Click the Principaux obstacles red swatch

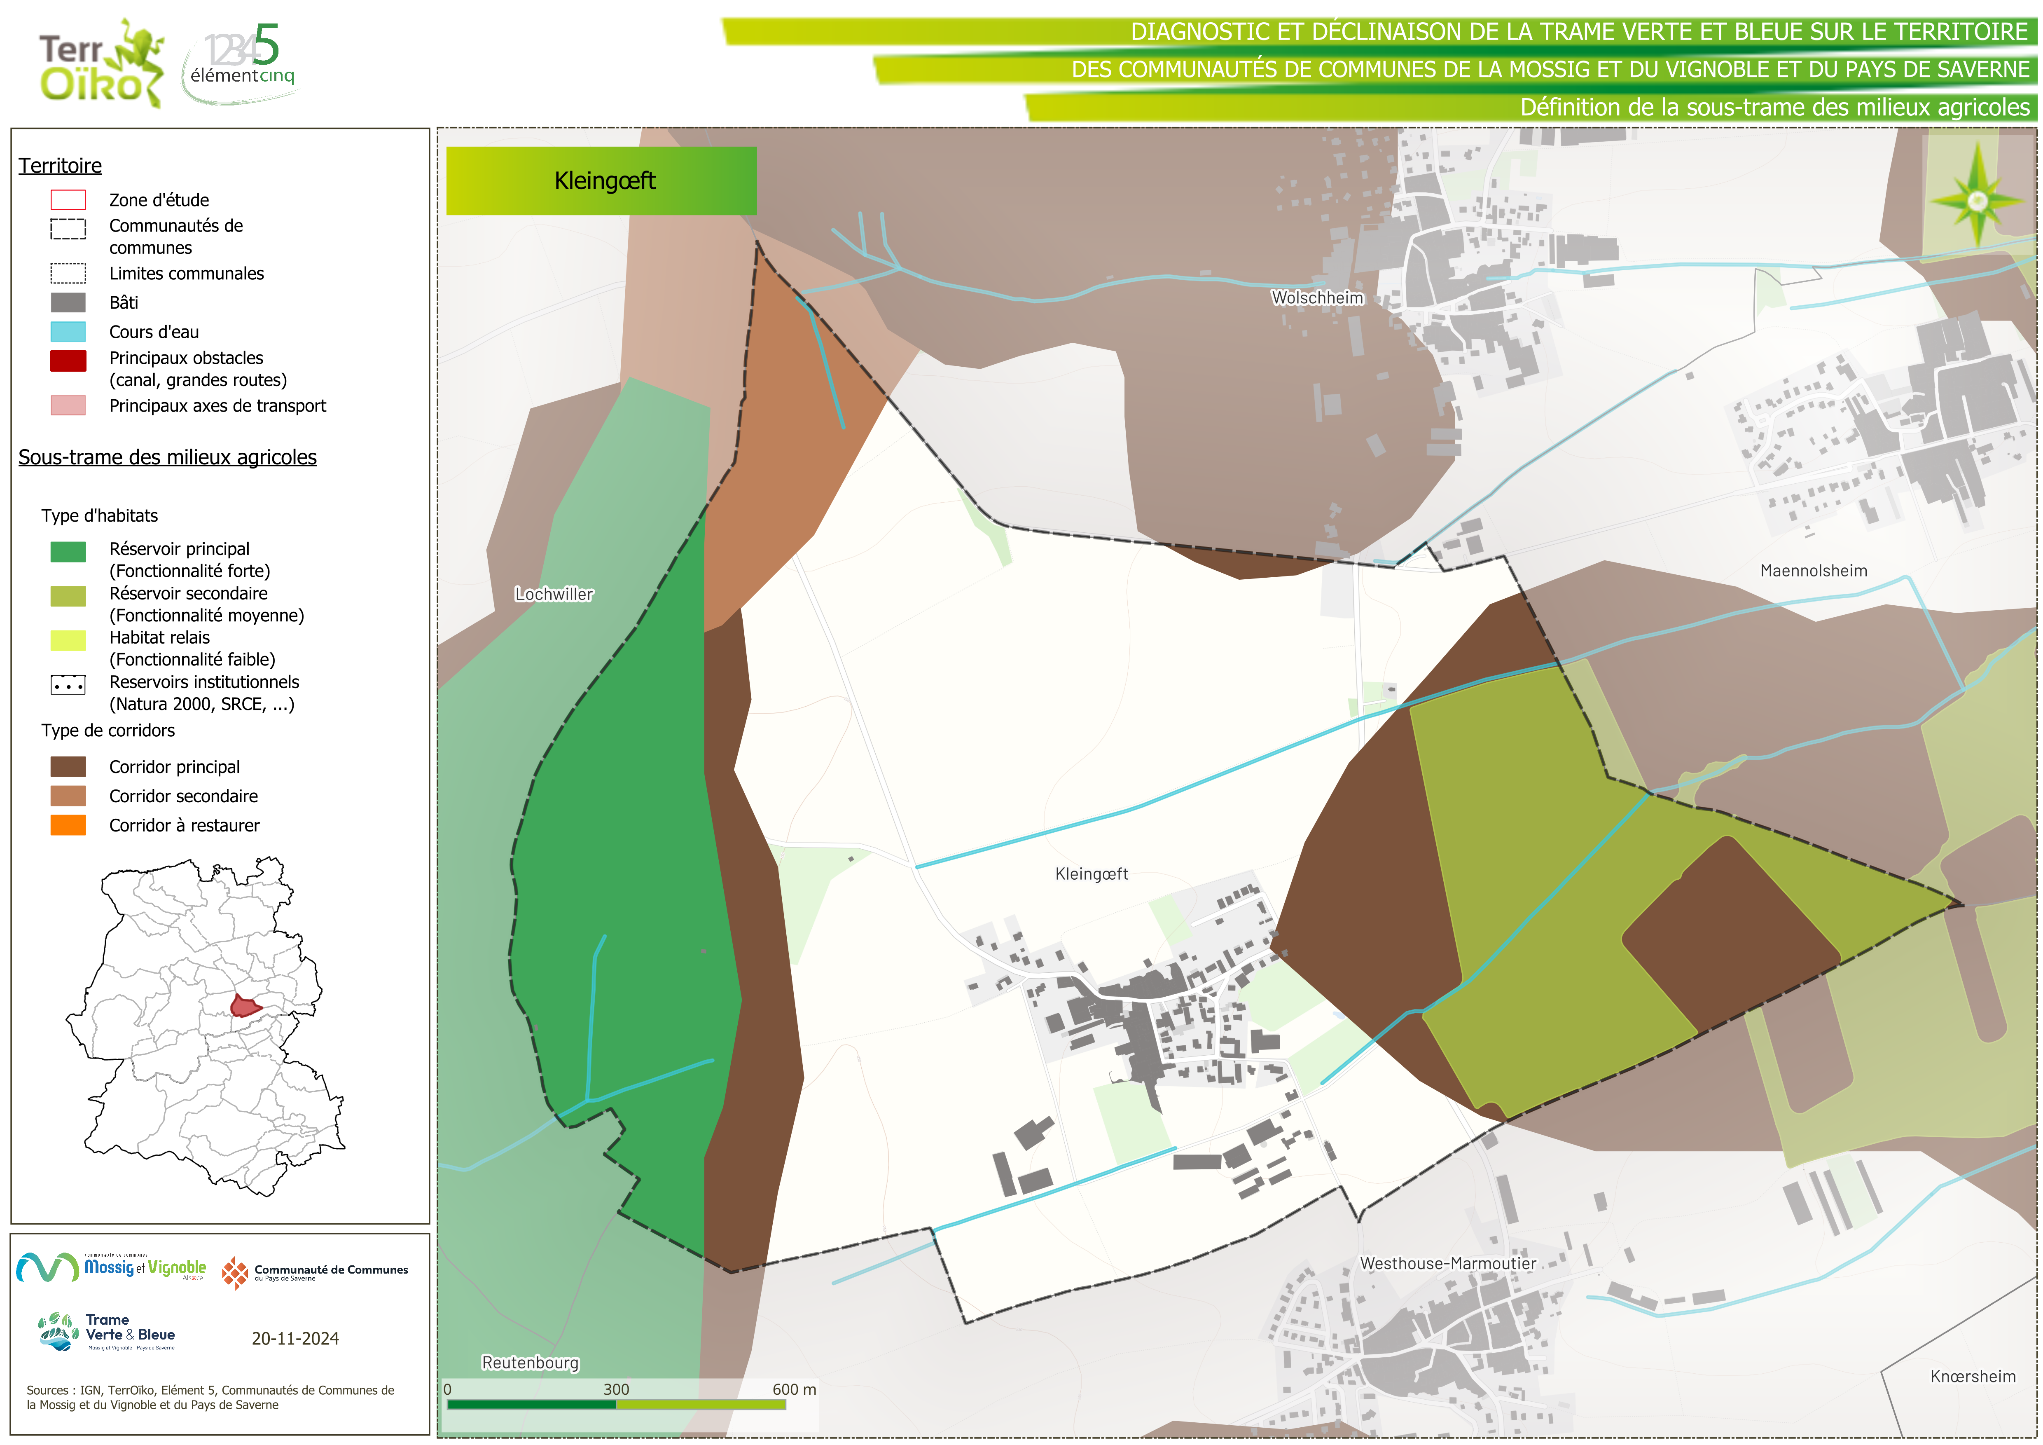point(68,361)
